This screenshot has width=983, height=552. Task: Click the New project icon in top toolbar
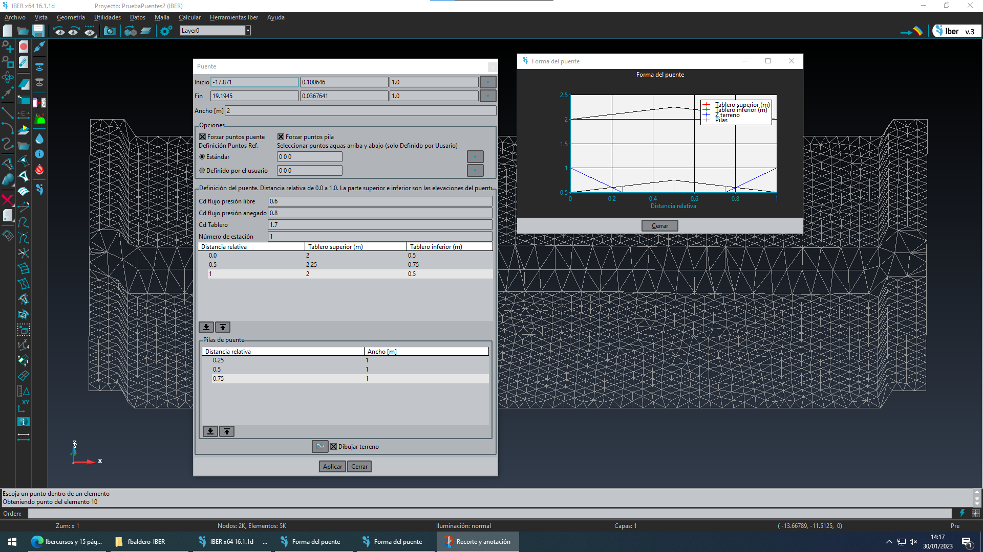coord(8,31)
